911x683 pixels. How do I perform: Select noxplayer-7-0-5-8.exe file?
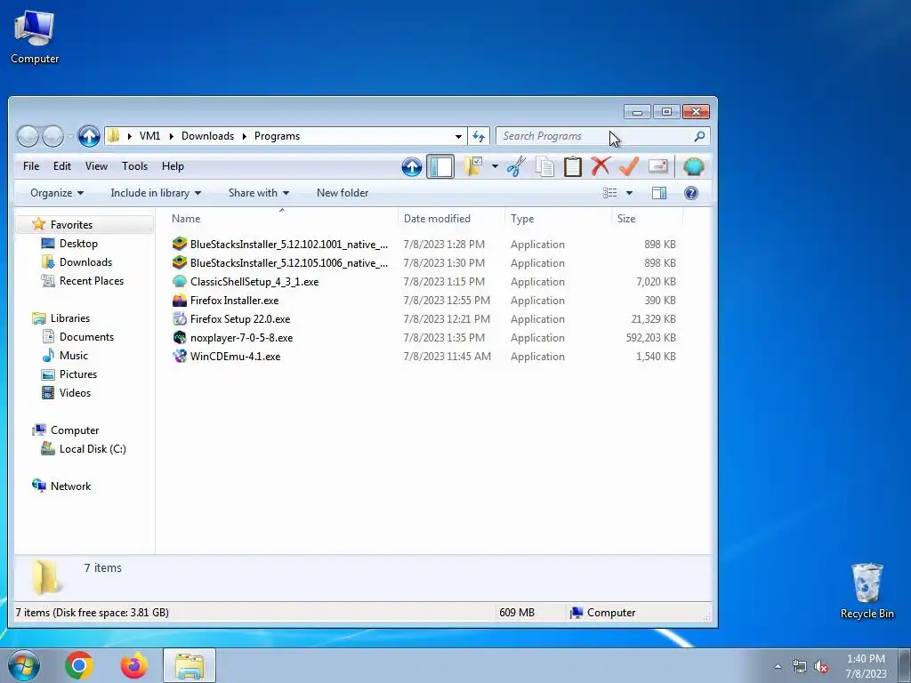tap(233, 337)
